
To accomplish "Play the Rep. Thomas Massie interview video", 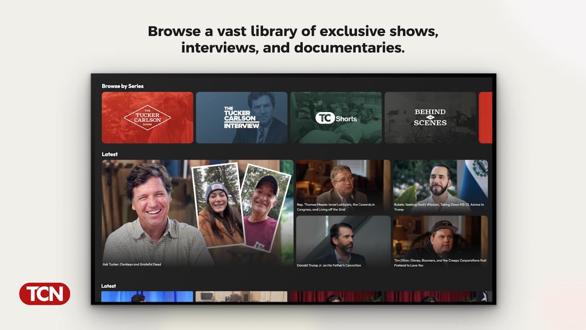I will point(343,186).
